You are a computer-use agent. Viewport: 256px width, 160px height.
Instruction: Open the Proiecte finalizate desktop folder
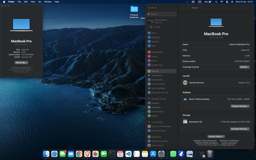134,12
